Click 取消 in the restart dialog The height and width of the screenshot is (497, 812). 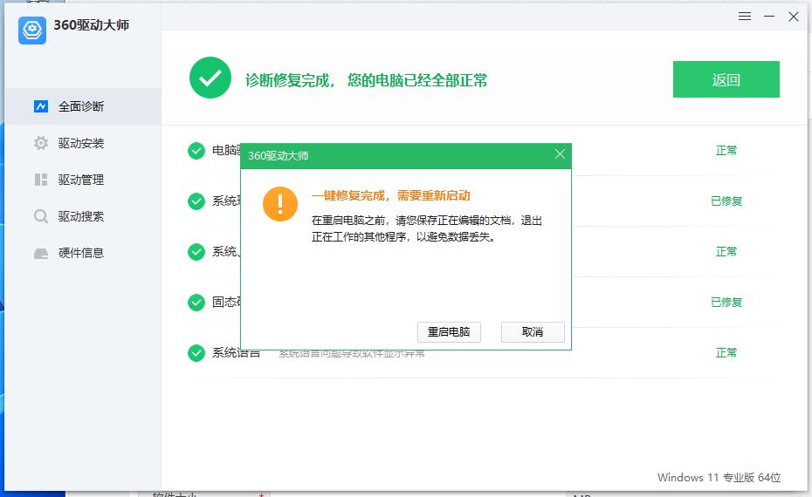click(533, 332)
